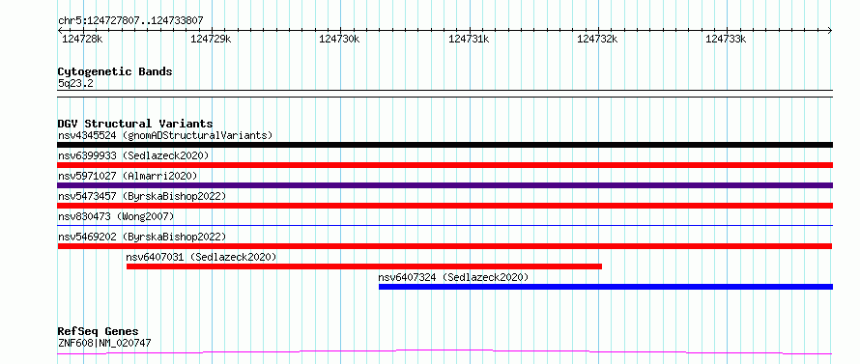Select the red nsv6399933 variant bar
Image resolution: width=860 pixels, height=364 pixels.
coord(444,165)
